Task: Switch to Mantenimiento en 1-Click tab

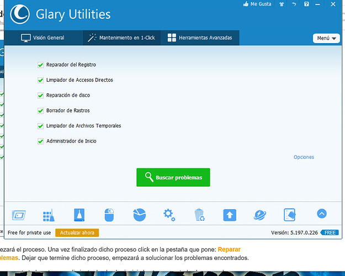Action: [121, 38]
